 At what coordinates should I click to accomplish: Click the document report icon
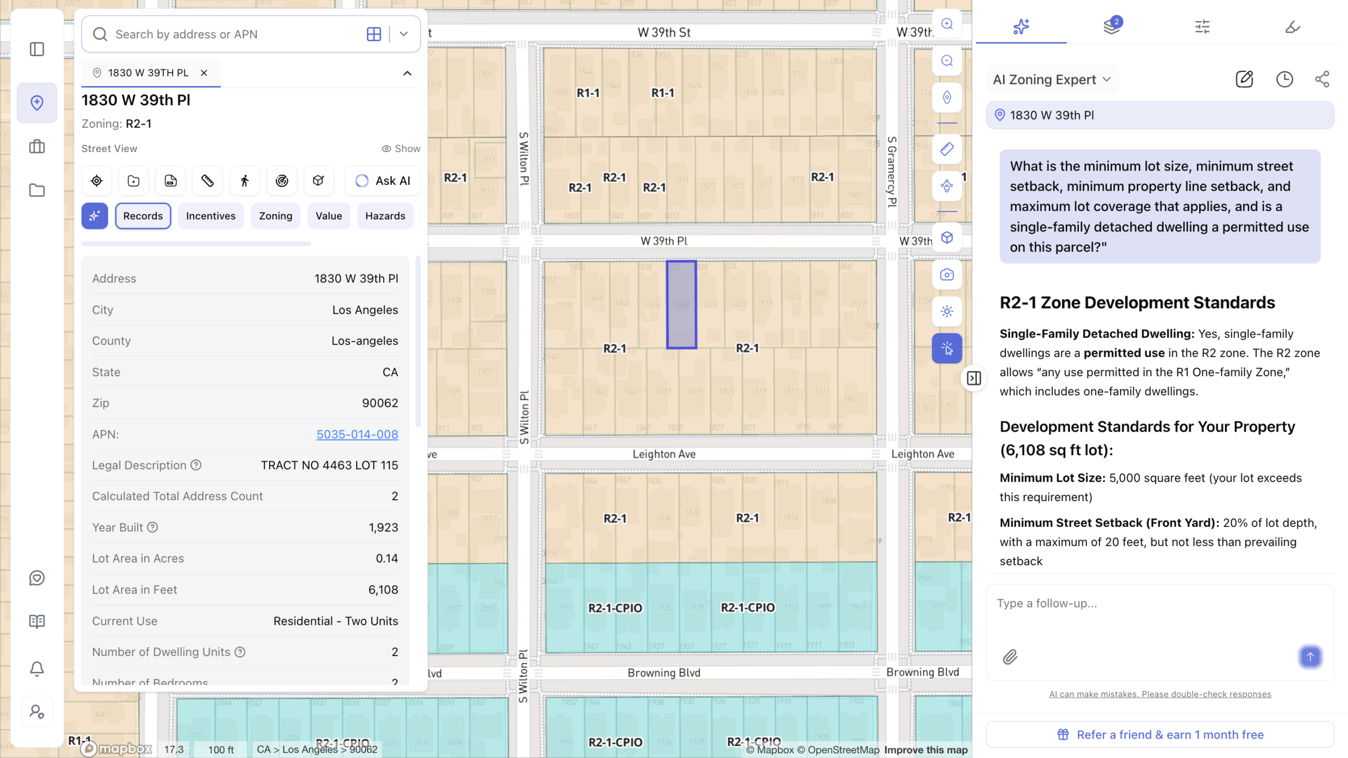pyautogui.click(x=171, y=181)
